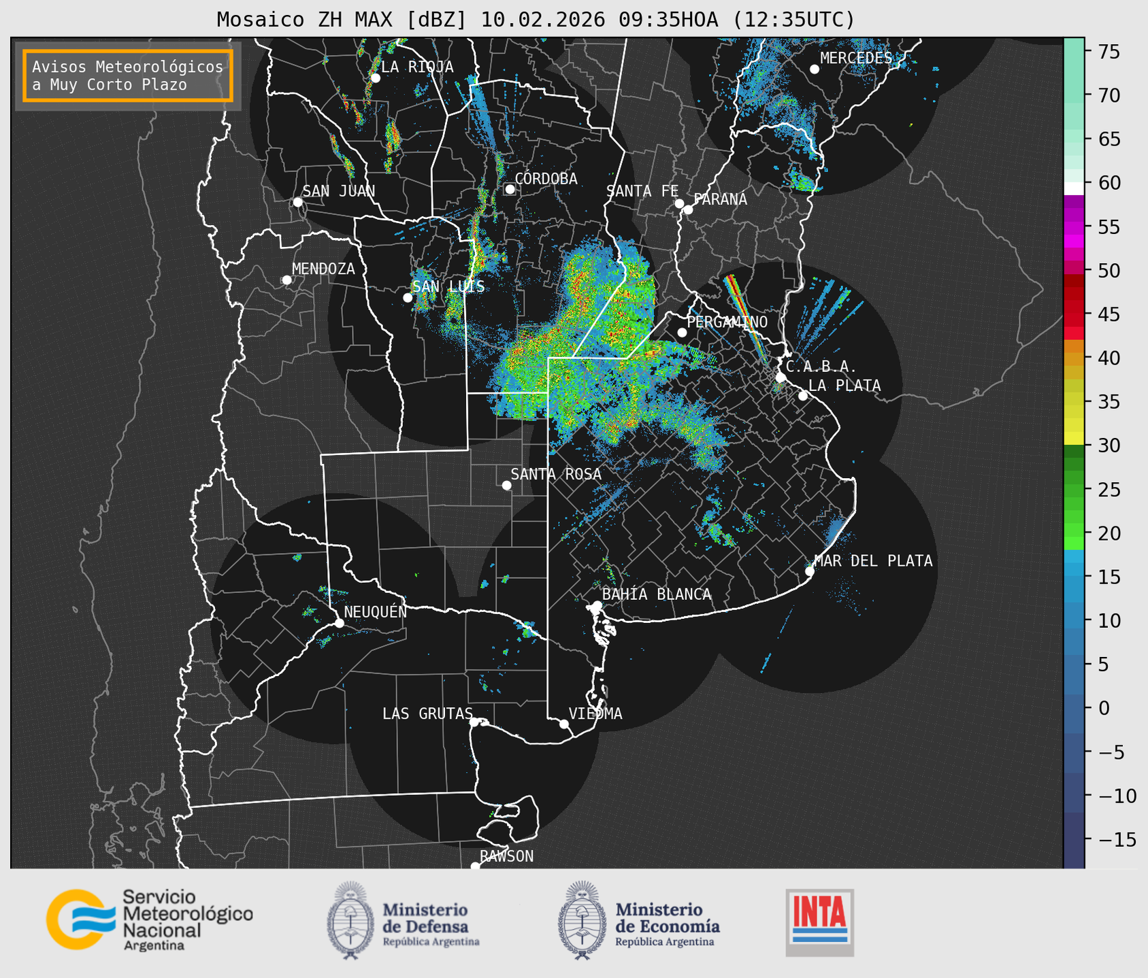Click the Rawson city marker dot
This screenshot has height=978, width=1148.
click(x=475, y=866)
